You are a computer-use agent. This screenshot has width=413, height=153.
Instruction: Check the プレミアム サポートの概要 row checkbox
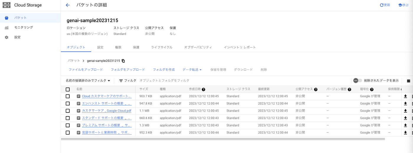point(68,125)
